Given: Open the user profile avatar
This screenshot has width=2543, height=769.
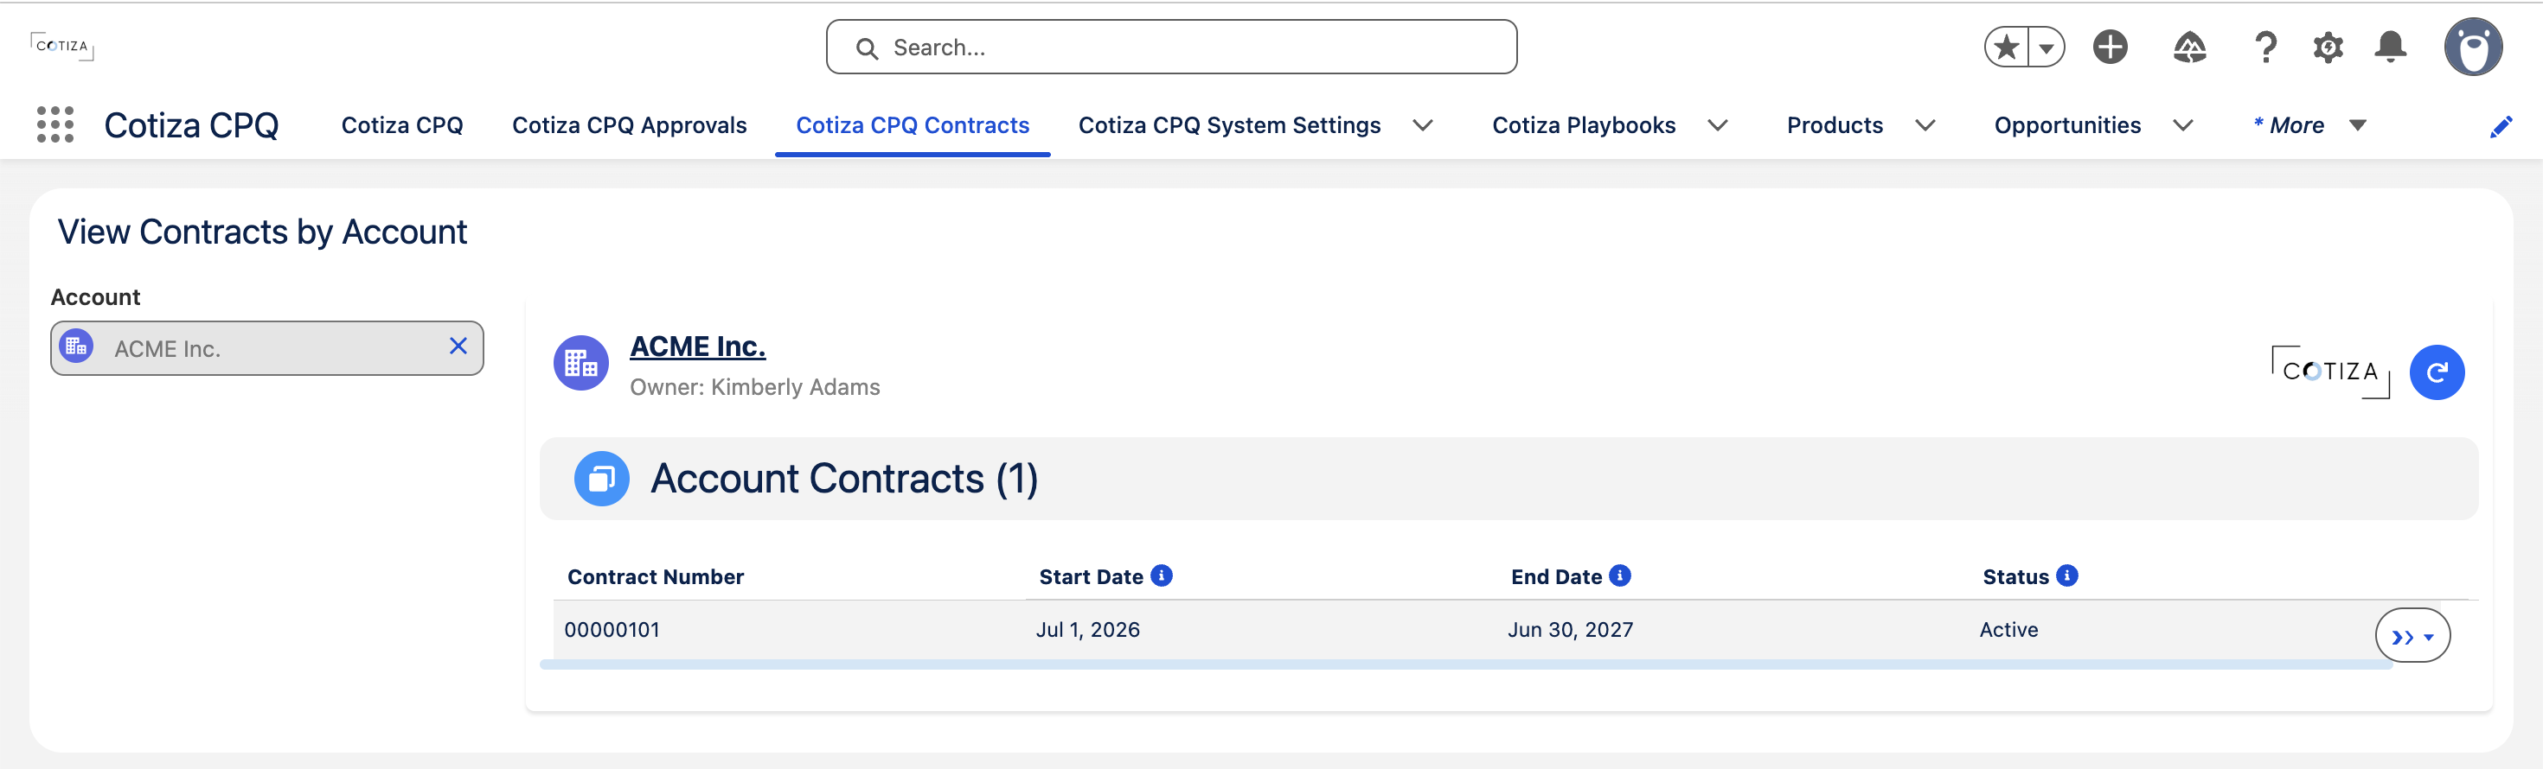Looking at the screenshot, I should pos(2473,47).
